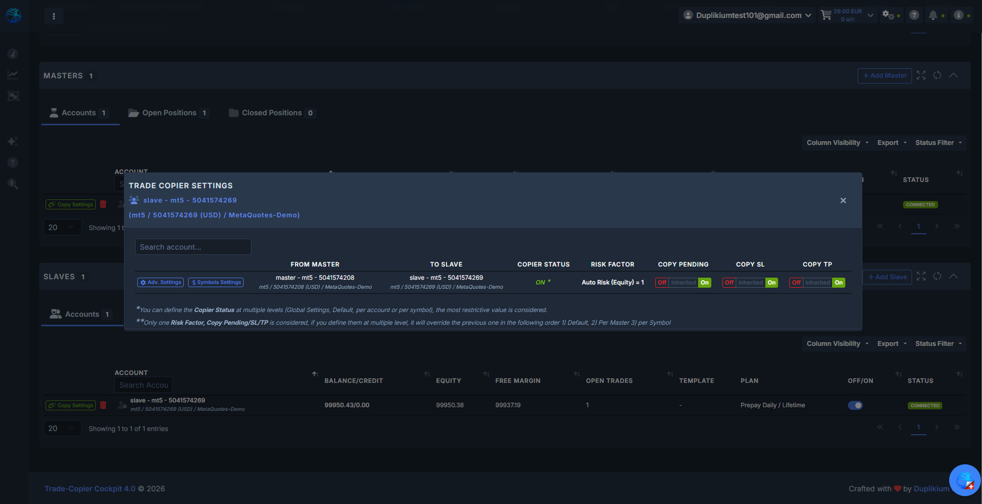This screenshot has height=504, width=982.
Task: Open Slaves Status Filter dropdown
Action: point(938,344)
